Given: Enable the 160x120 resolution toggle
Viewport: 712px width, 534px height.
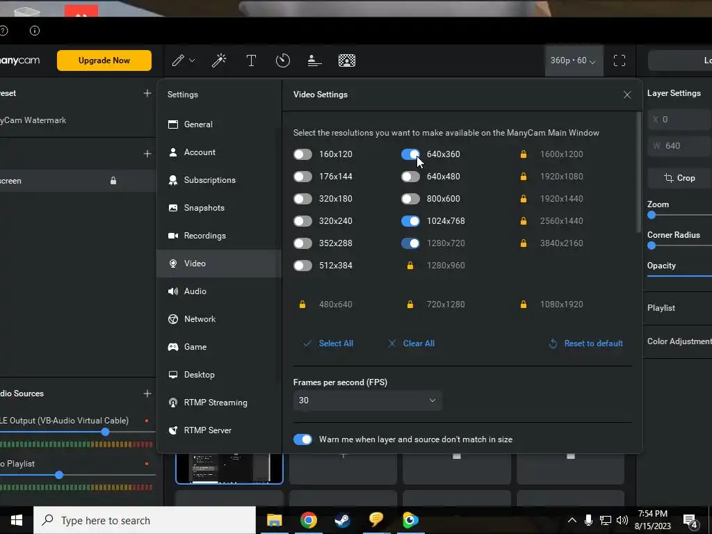Looking at the screenshot, I should pyautogui.click(x=303, y=154).
